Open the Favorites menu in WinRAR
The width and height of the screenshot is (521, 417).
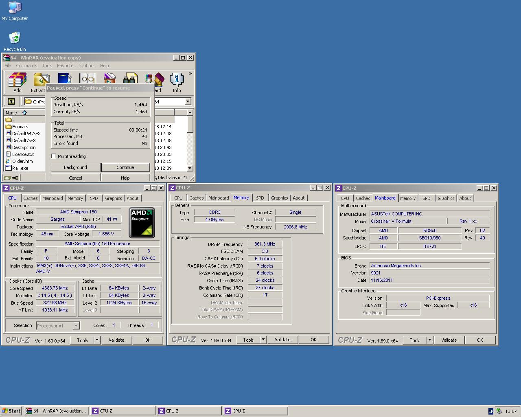point(66,66)
